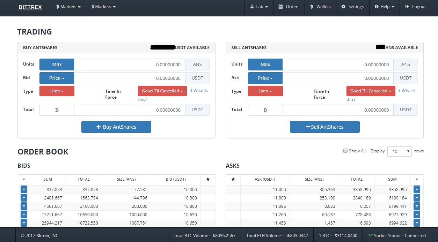The image size is (438, 242).
Task: Click arrow button for ask sum 6994.622
Action: tap(417, 223)
